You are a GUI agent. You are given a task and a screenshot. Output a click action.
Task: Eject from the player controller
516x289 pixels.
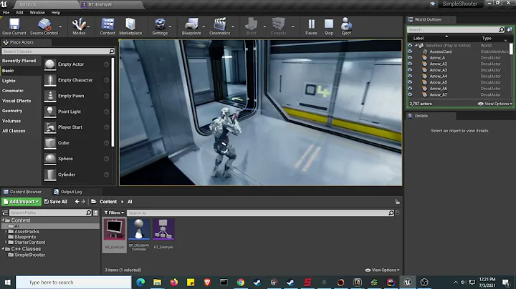coord(346,26)
